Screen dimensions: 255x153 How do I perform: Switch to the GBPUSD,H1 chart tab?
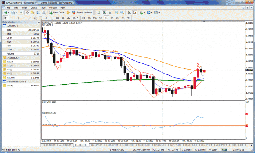click(128, 145)
